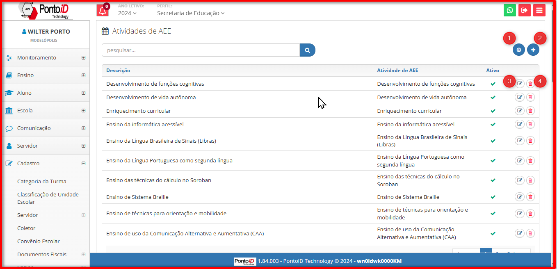557x269 pixels.
Task: Edit Língua Portuguesa como segunda língua row
Action: (x=520, y=160)
